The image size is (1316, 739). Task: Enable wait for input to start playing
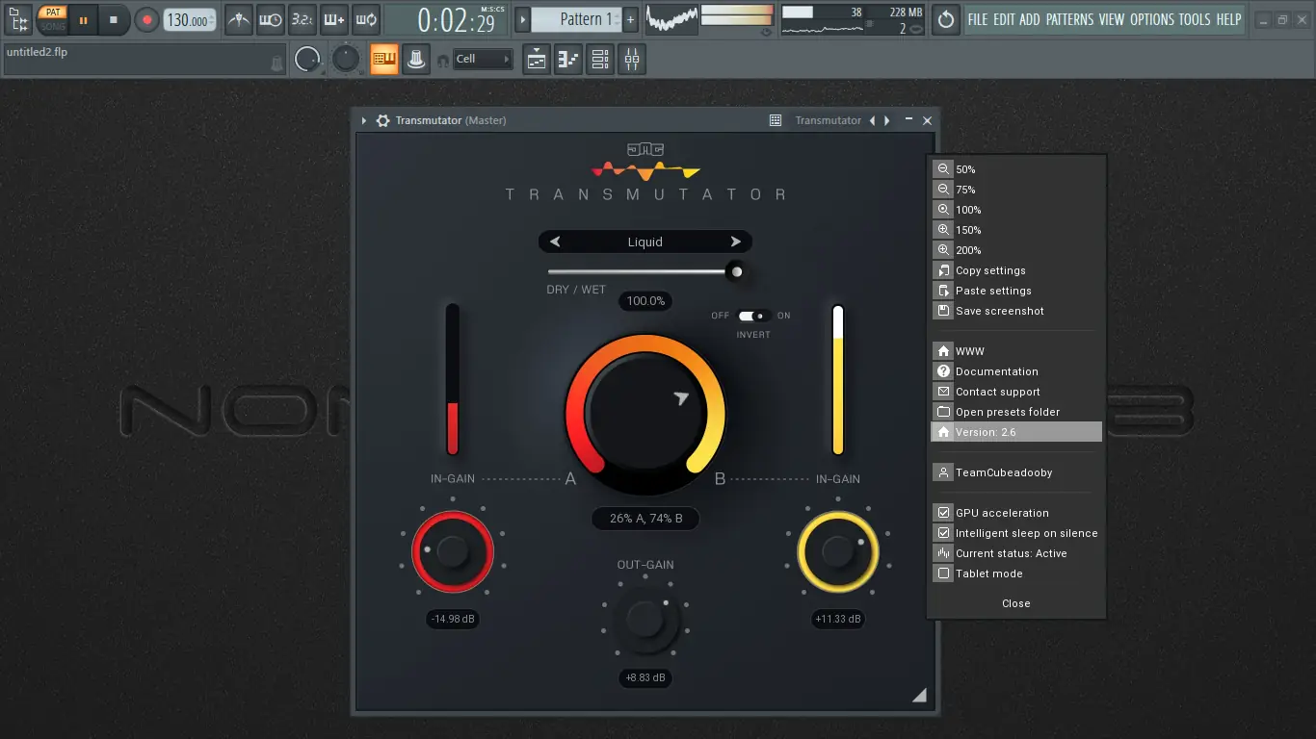(x=271, y=19)
